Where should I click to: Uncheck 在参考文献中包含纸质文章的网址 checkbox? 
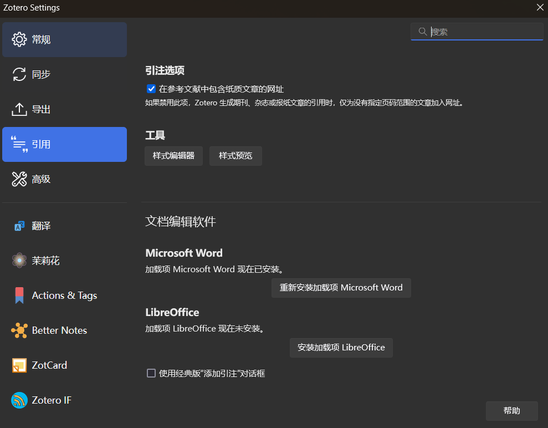(151, 89)
